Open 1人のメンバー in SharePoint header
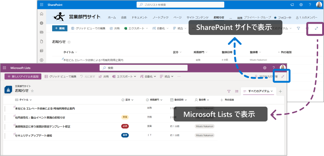The width and height of the screenshot is (324, 156). click(x=307, y=18)
